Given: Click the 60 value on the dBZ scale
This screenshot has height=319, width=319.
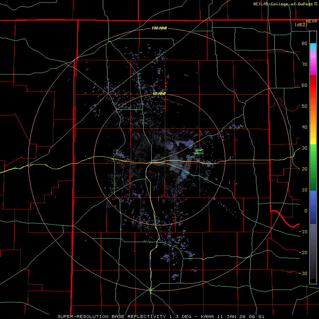Looking at the screenshot, I should [304, 85].
